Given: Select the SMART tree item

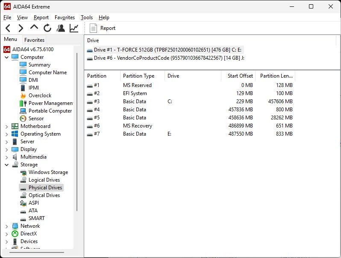Looking at the screenshot, I should [36, 218].
